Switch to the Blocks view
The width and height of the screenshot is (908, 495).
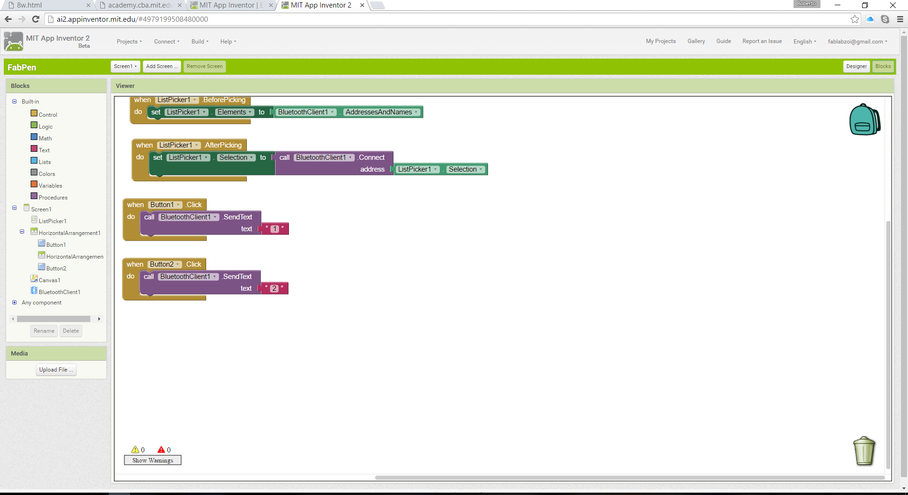(x=883, y=66)
